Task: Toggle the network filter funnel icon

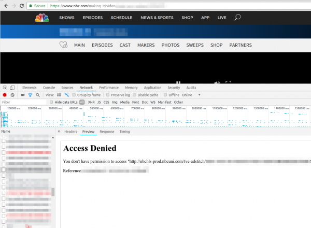Action: tap(30, 95)
